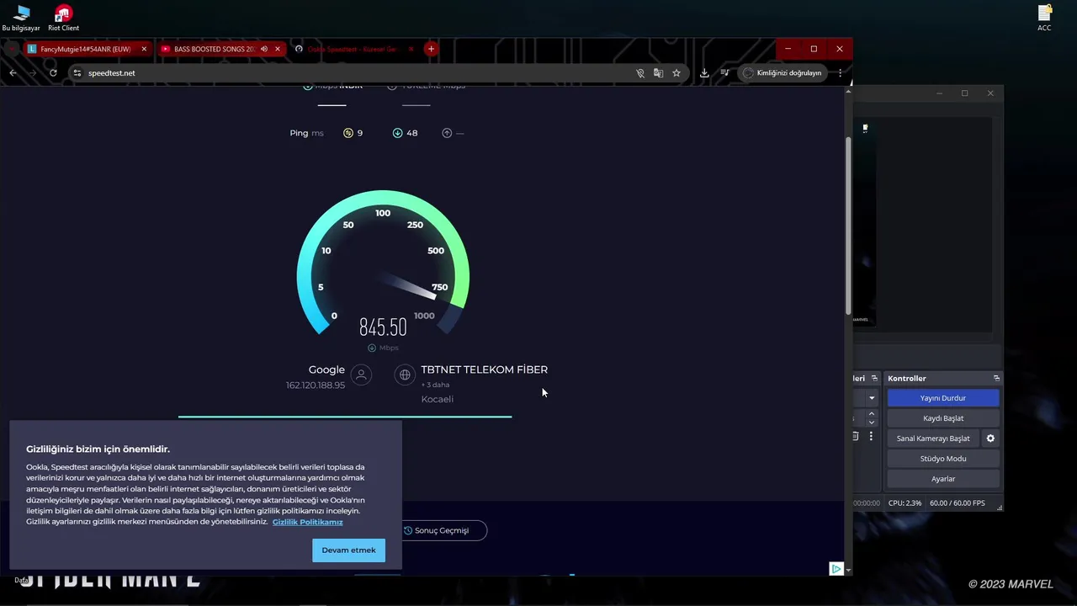Click the 845.50 speed reading
This screenshot has height=606, width=1077.
383,327
